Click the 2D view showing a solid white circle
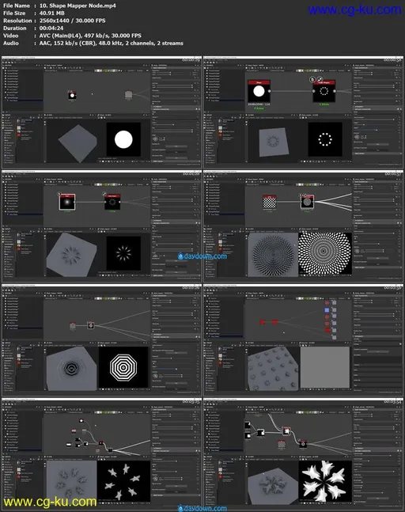This screenshot has width=405, height=512. [123, 139]
